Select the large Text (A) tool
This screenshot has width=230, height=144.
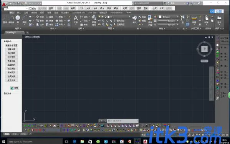coord(76,19)
